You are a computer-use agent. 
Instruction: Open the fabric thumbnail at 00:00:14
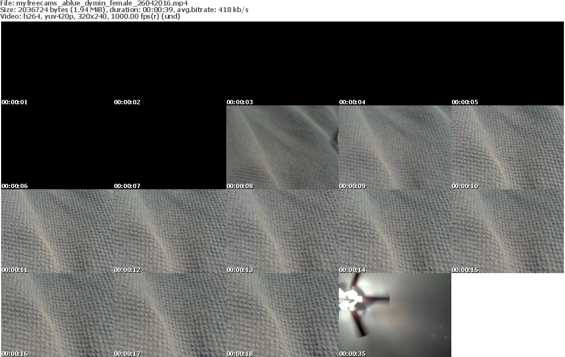[x=395, y=231]
